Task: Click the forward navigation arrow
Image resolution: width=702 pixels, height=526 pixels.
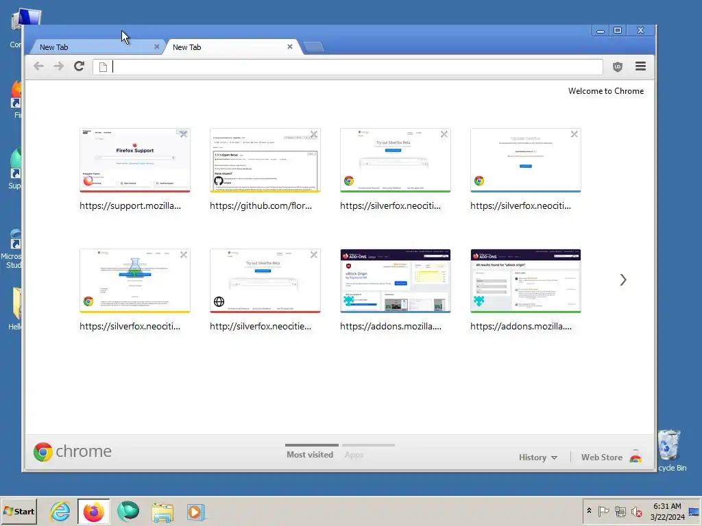Action: (59, 66)
